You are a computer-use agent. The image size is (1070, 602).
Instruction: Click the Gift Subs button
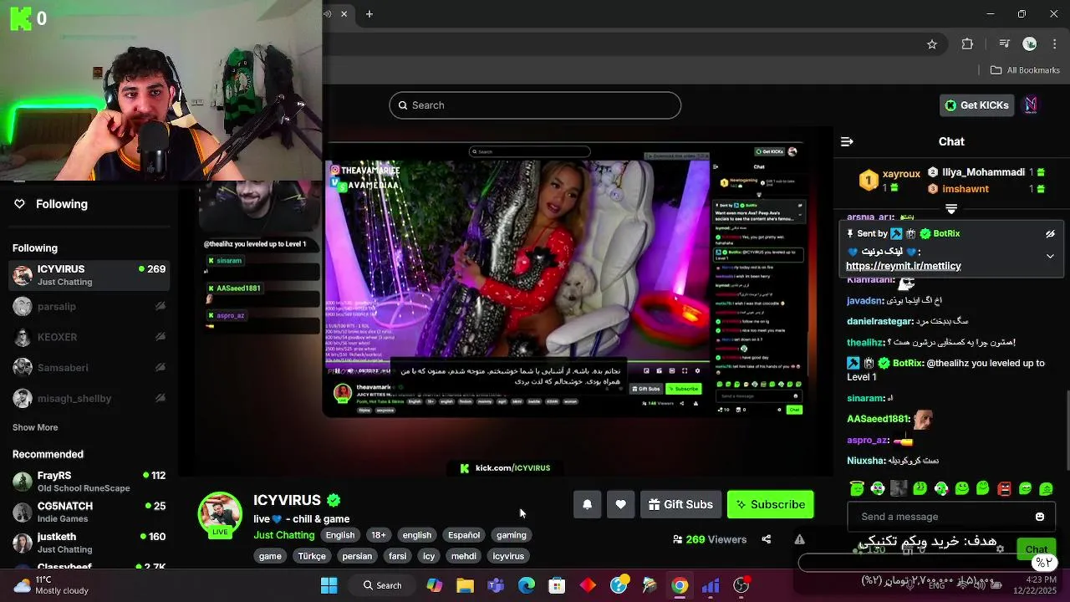680,504
